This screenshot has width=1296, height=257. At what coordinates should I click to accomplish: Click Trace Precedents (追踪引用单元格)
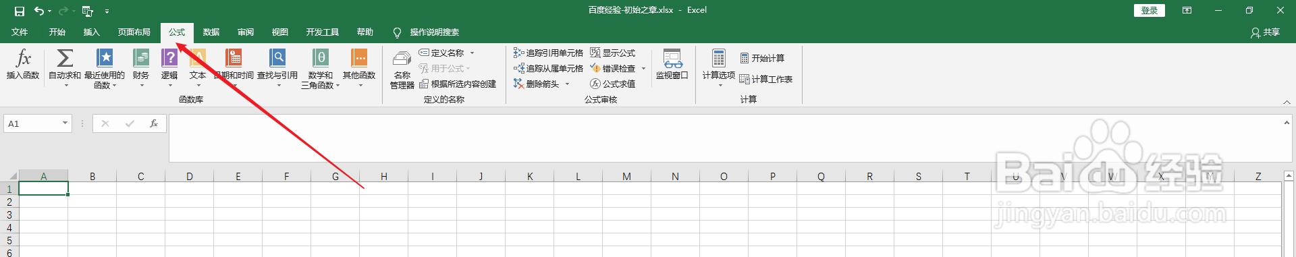click(x=548, y=53)
